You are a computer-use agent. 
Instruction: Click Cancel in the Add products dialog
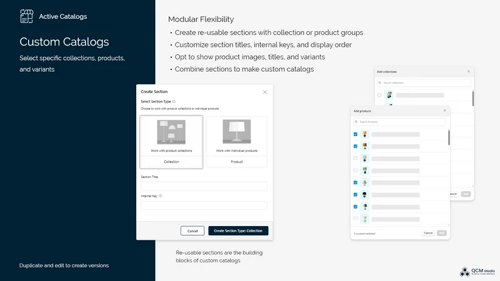(x=428, y=233)
